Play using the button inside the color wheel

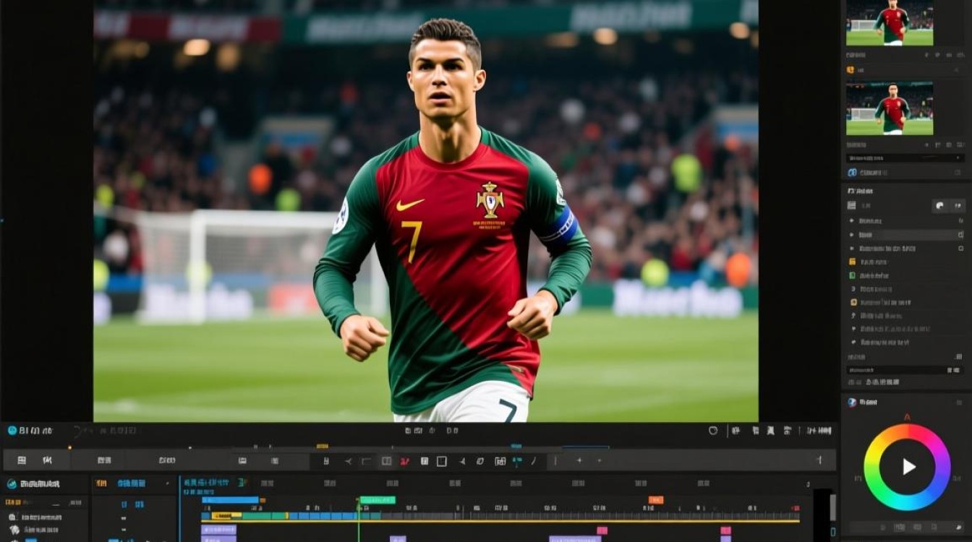click(908, 467)
